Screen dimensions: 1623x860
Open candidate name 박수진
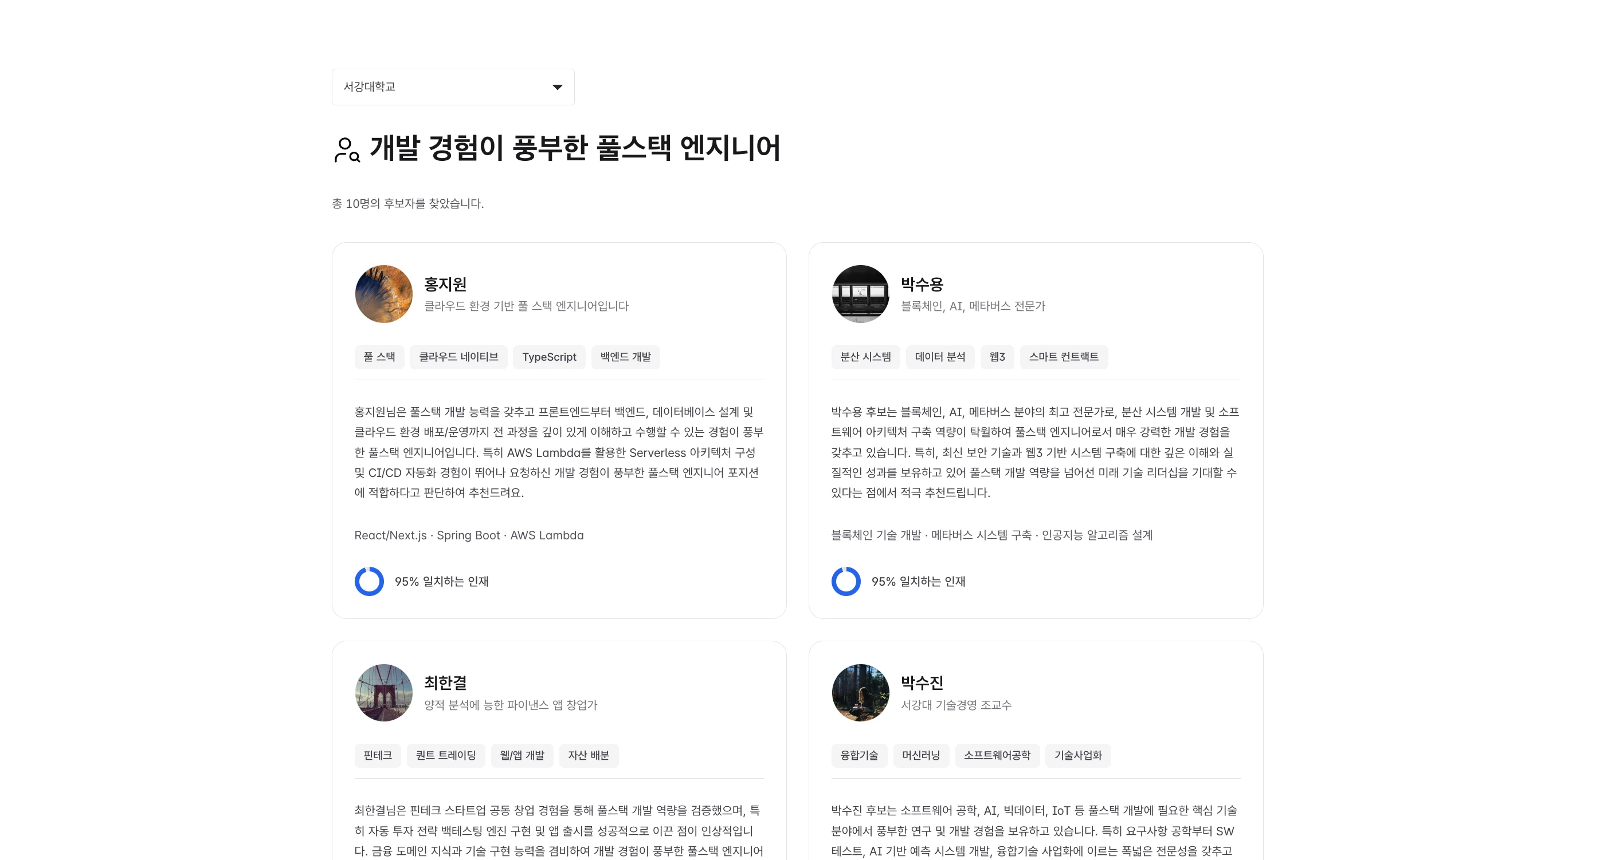click(x=922, y=683)
